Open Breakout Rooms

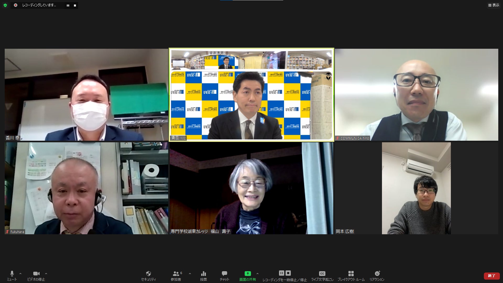[351, 274]
